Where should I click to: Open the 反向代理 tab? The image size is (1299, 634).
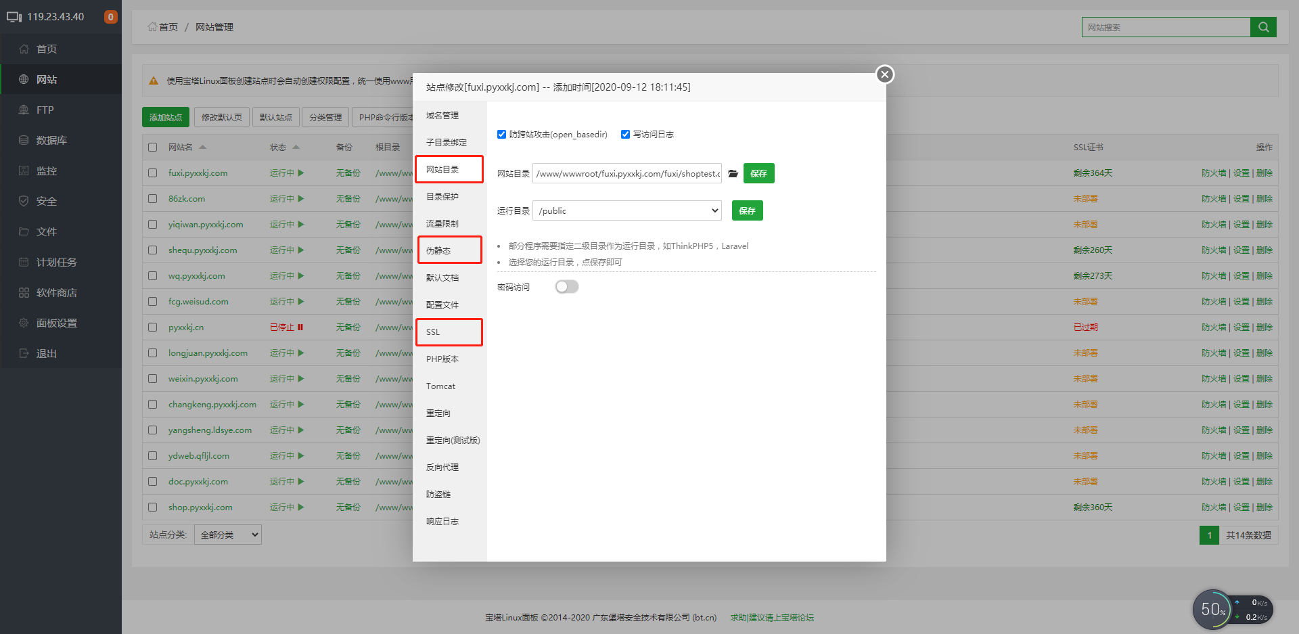449,468
